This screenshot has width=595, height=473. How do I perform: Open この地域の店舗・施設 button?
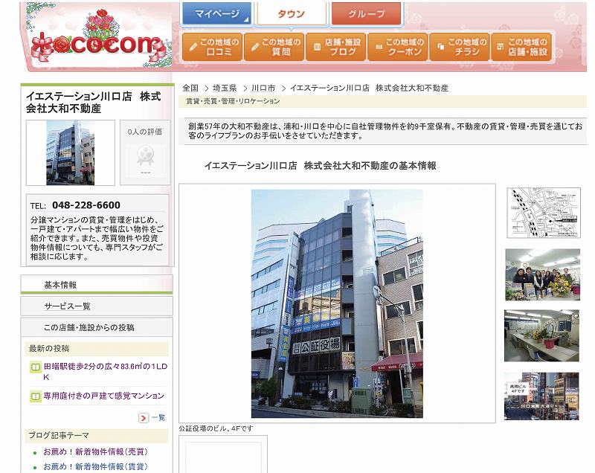click(x=521, y=47)
